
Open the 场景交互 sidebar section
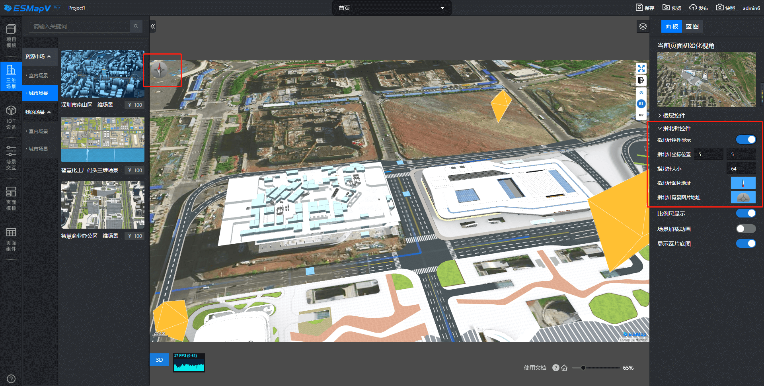click(11, 158)
